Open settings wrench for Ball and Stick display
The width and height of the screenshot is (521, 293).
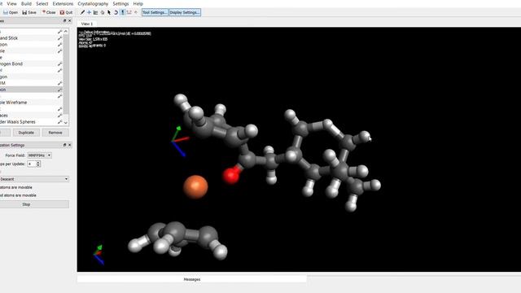(x=59, y=38)
